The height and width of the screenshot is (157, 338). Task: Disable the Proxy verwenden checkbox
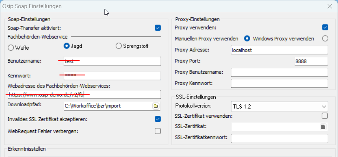tap(325, 27)
